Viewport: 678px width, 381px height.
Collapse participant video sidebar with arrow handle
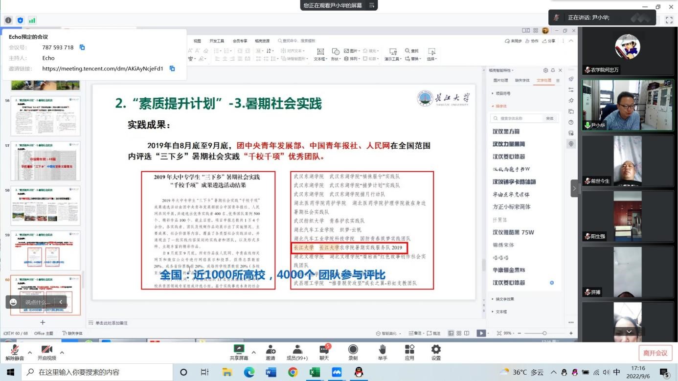pyautogui.click(x=575, y=188)
